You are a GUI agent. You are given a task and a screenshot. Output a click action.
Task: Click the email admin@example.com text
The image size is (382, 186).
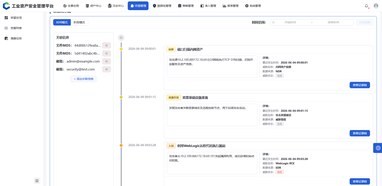point(83,61)
